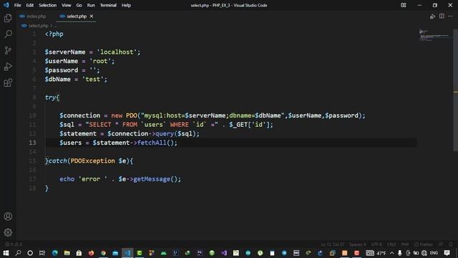Open the Run menu
The width and height of the screenshot is (458, 258).
pos(91,5)
